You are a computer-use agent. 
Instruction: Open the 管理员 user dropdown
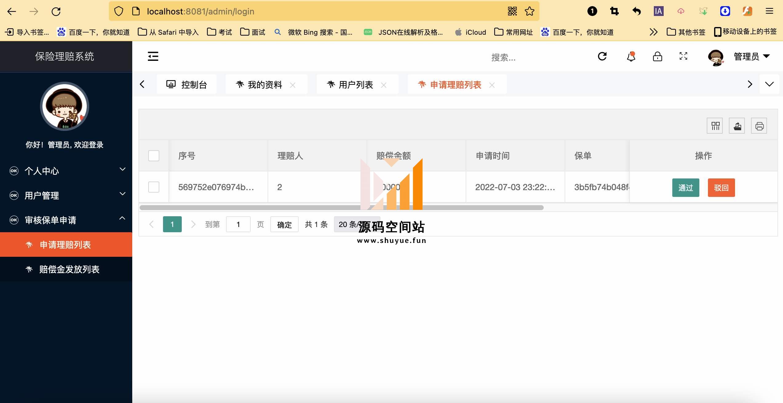click(x=752, y=57)
